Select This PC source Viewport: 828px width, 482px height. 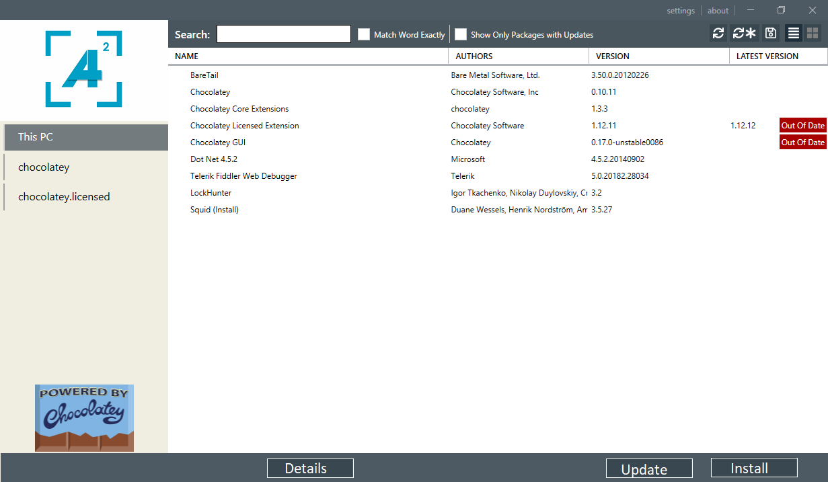point(85,137)
